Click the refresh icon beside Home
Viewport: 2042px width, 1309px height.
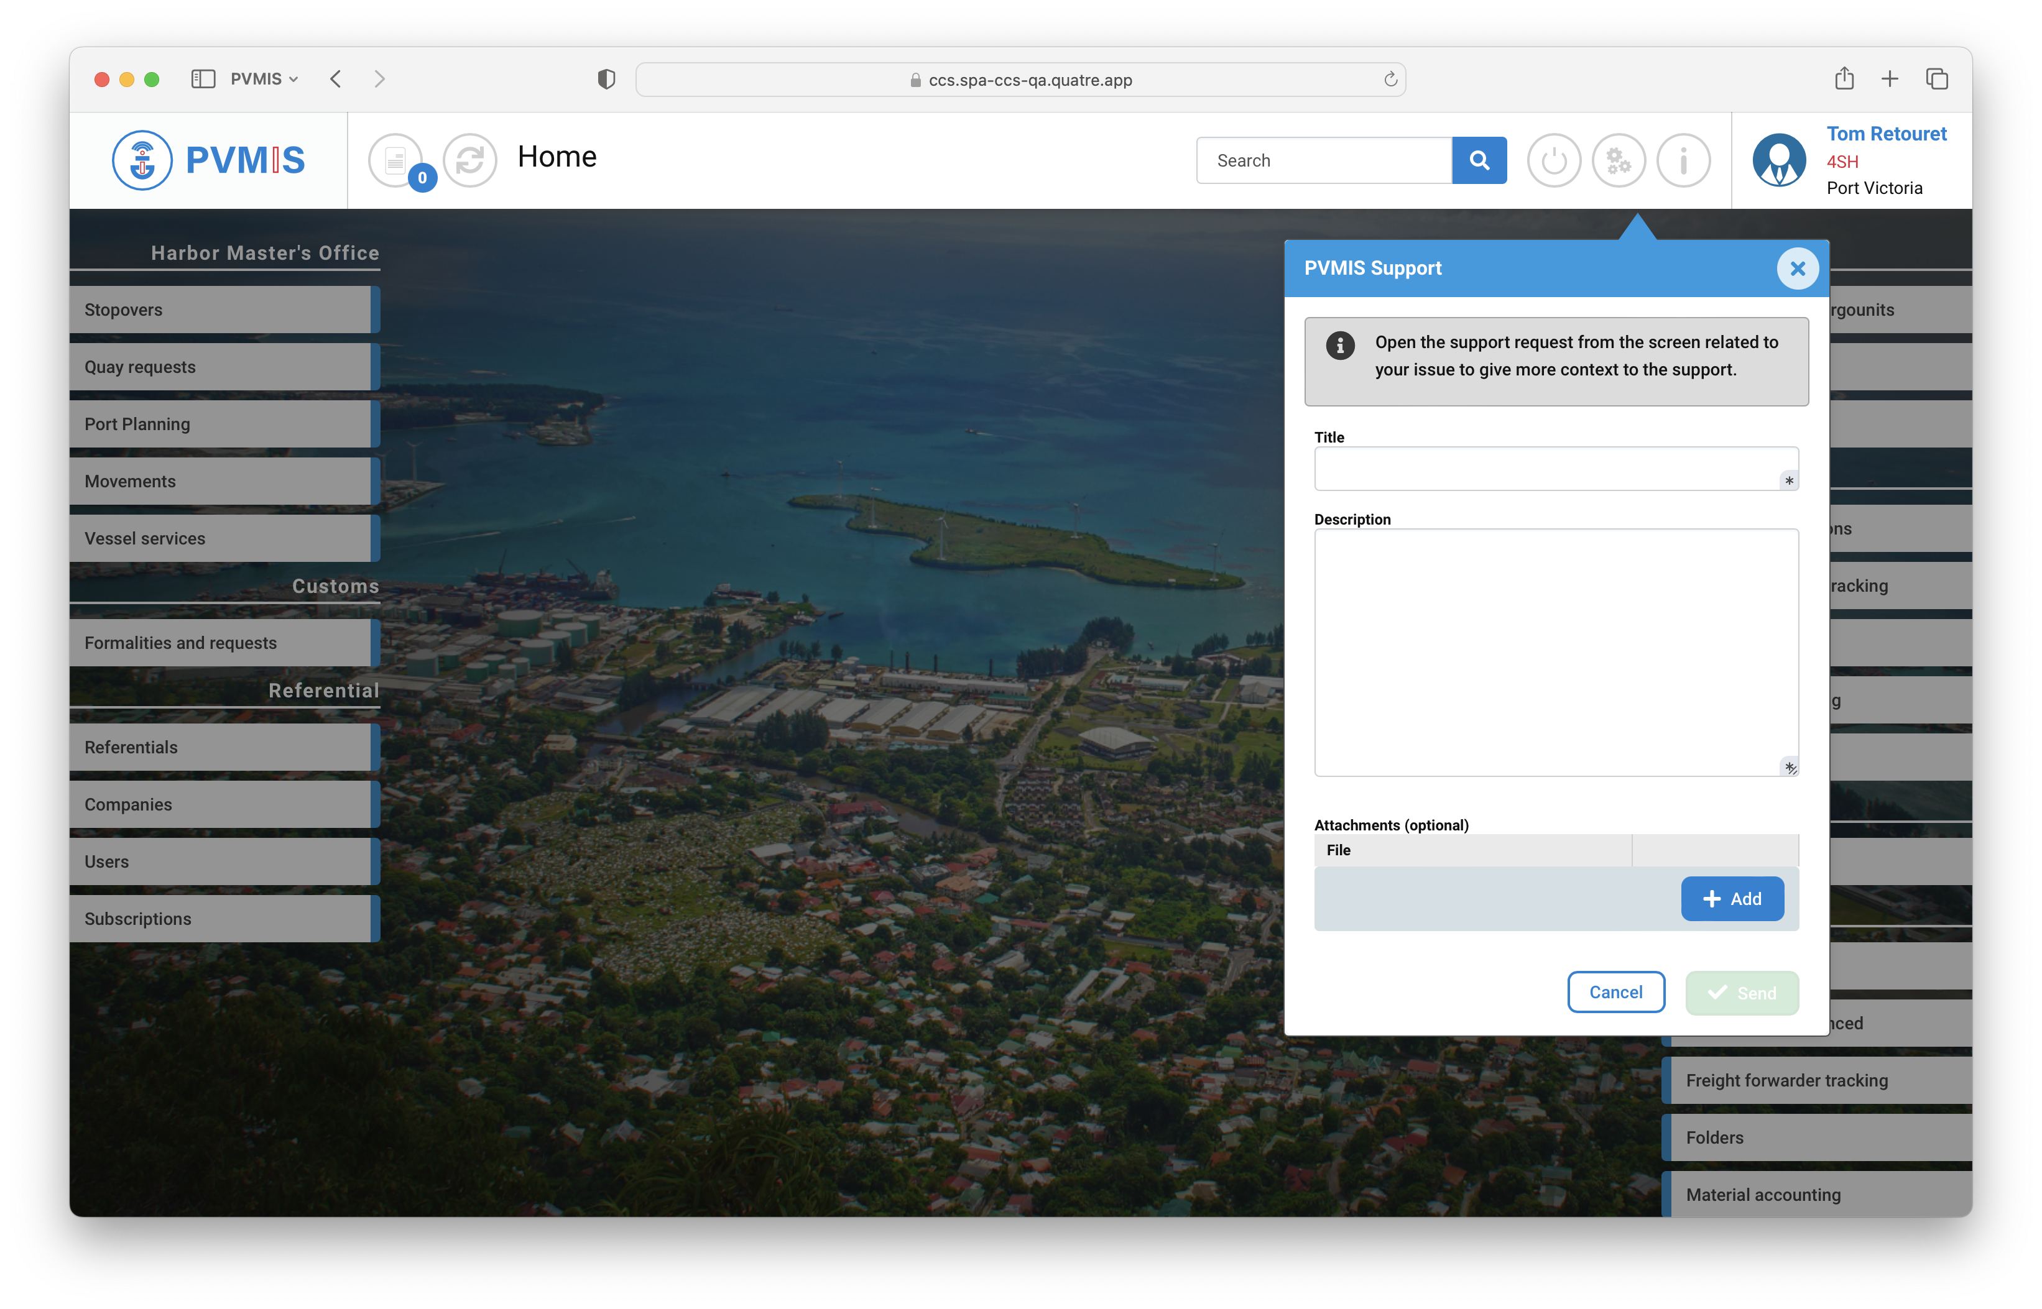pos(469,160)
